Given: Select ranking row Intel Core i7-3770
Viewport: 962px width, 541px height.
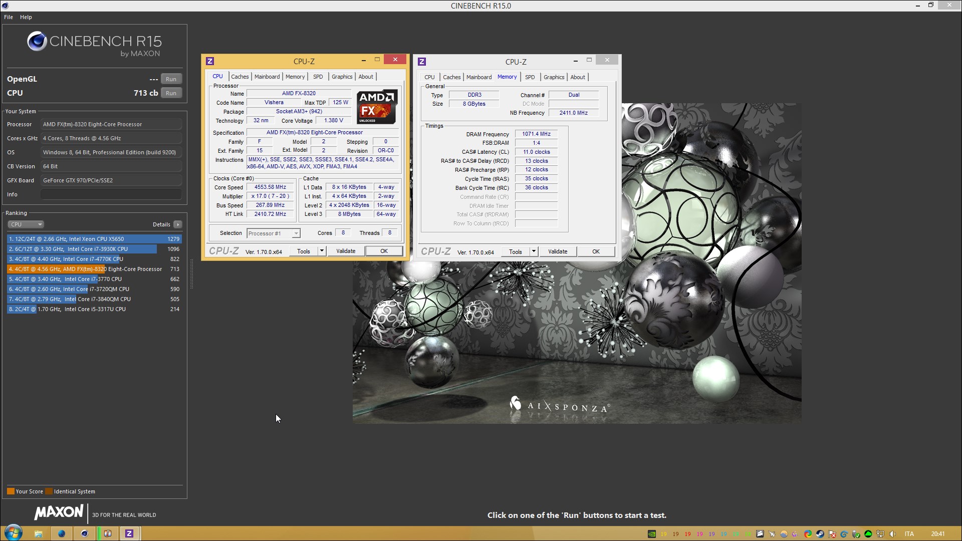Looking at the screenshot, I should (x=94, y=279).
